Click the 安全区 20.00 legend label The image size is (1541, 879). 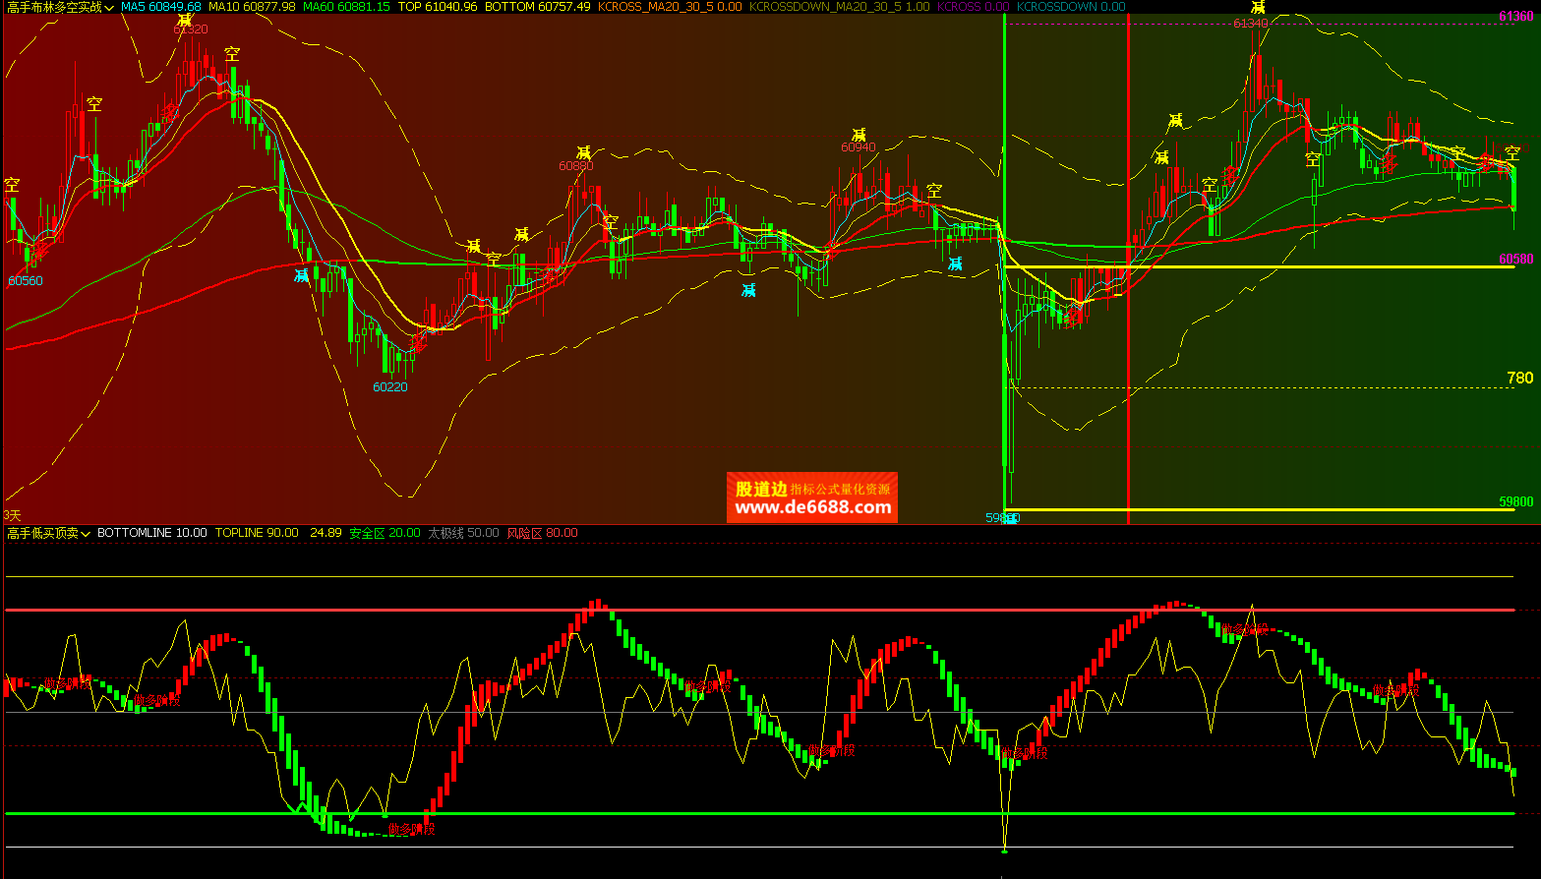click(385, 533)
